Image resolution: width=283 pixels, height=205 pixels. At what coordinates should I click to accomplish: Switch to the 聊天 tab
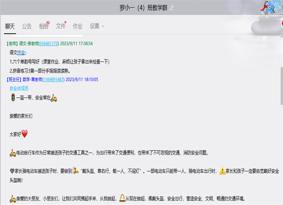coord(10,26)
